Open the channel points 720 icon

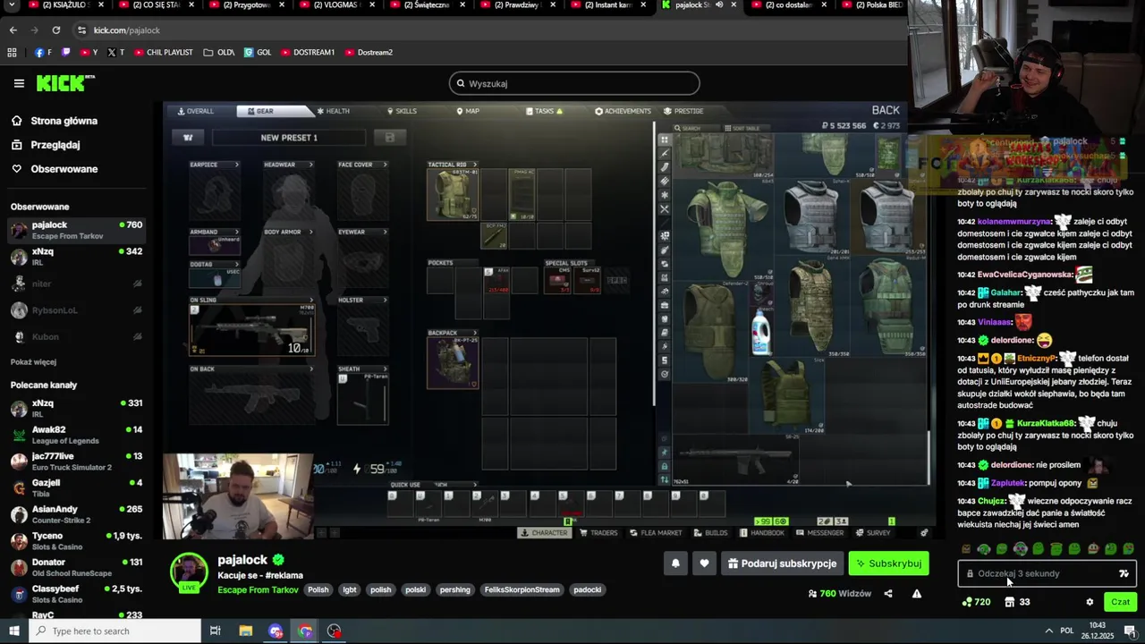click(x=976, y=602)
